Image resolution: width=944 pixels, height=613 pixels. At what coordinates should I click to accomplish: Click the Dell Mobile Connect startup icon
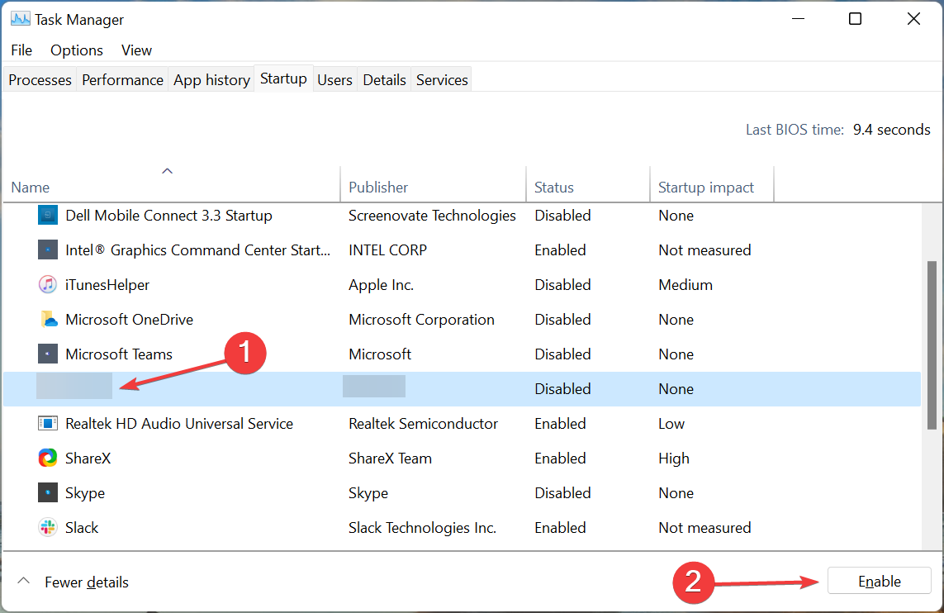[x=48, y=215]
